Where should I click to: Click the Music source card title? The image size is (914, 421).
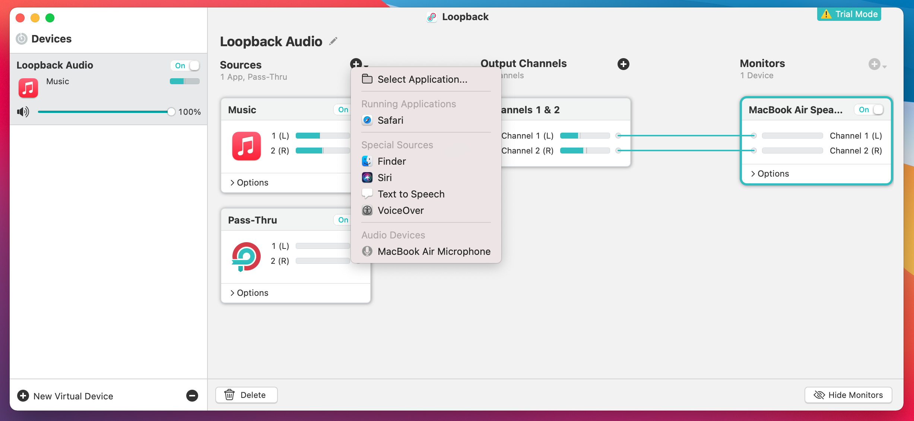pyautogui.click(x=242, y=110)
